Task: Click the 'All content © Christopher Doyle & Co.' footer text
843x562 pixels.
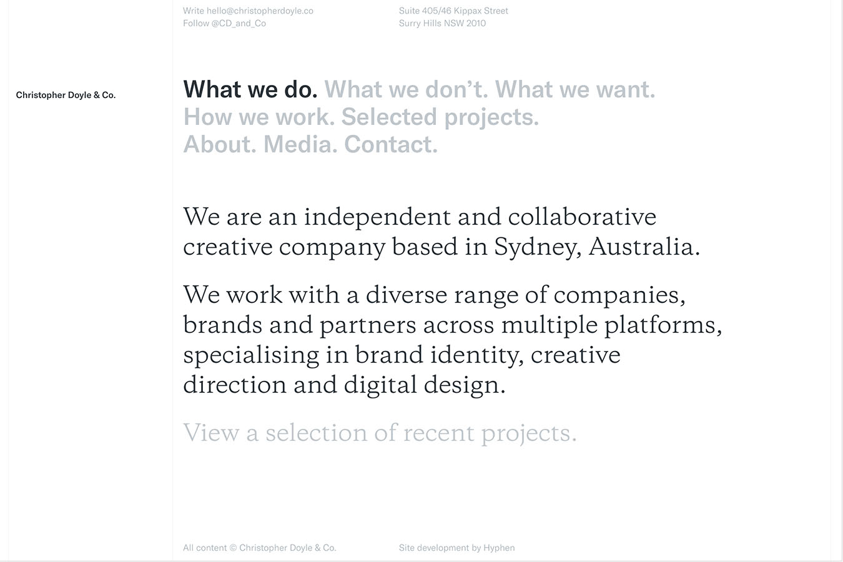Action: tap(259, 548)
